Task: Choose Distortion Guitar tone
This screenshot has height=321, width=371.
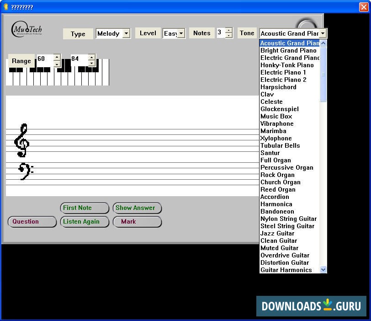Action: click(x=290, y=263)
